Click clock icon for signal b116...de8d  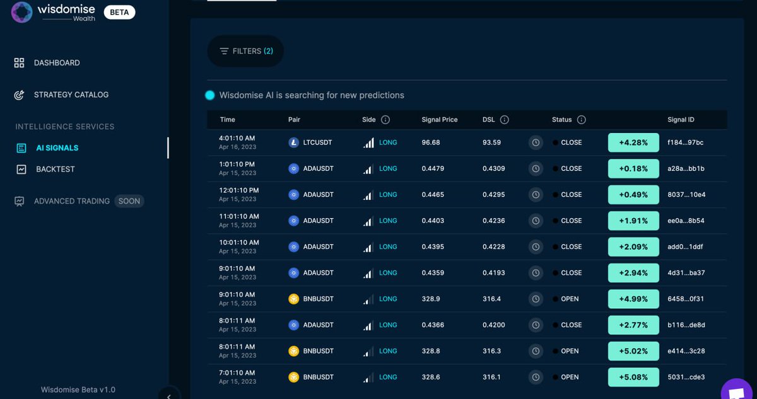(x=536, y=325)
